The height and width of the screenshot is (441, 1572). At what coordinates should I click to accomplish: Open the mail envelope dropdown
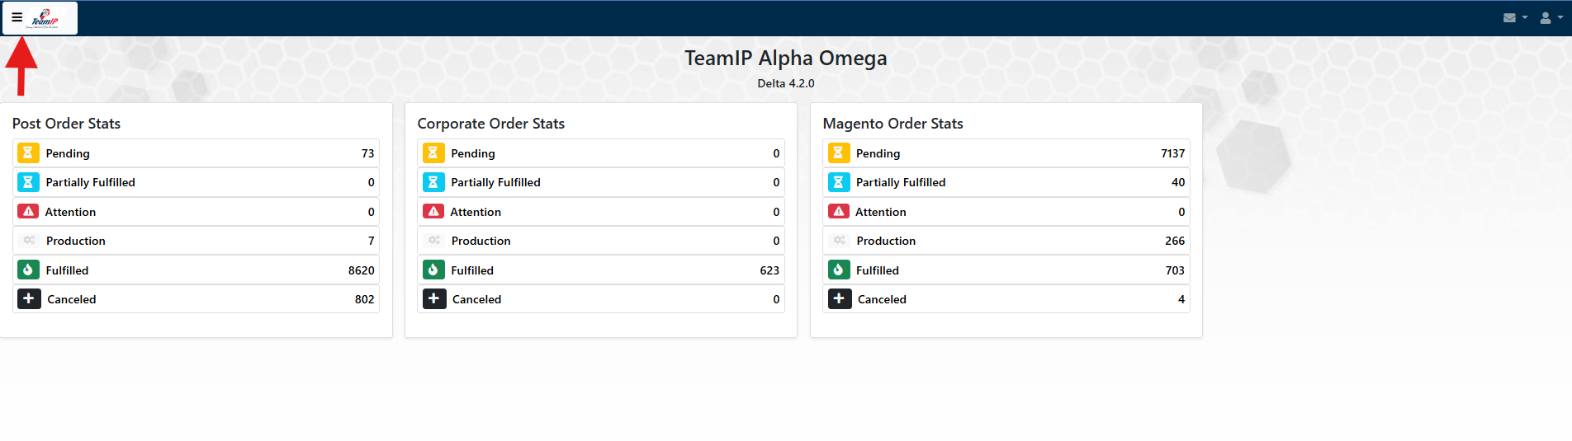[1514, 17]
